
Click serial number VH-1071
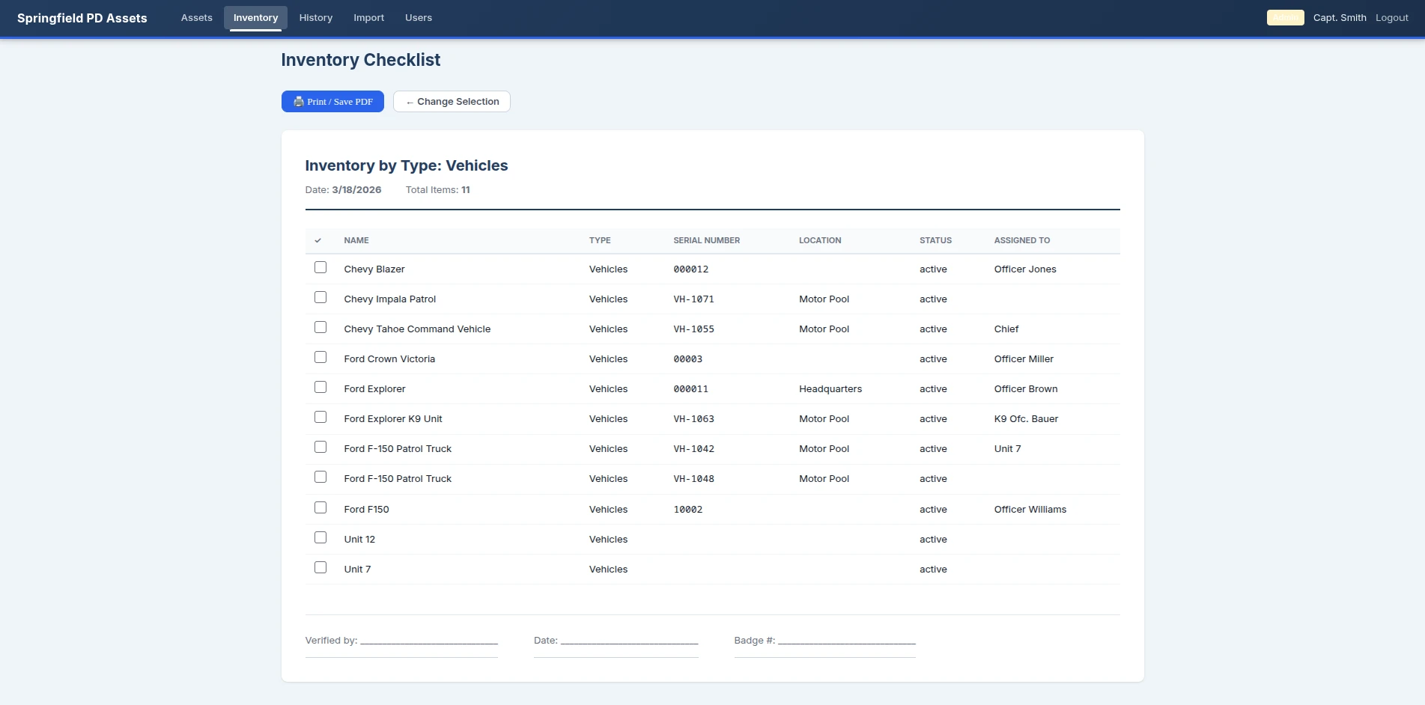[x=693, y=299]
